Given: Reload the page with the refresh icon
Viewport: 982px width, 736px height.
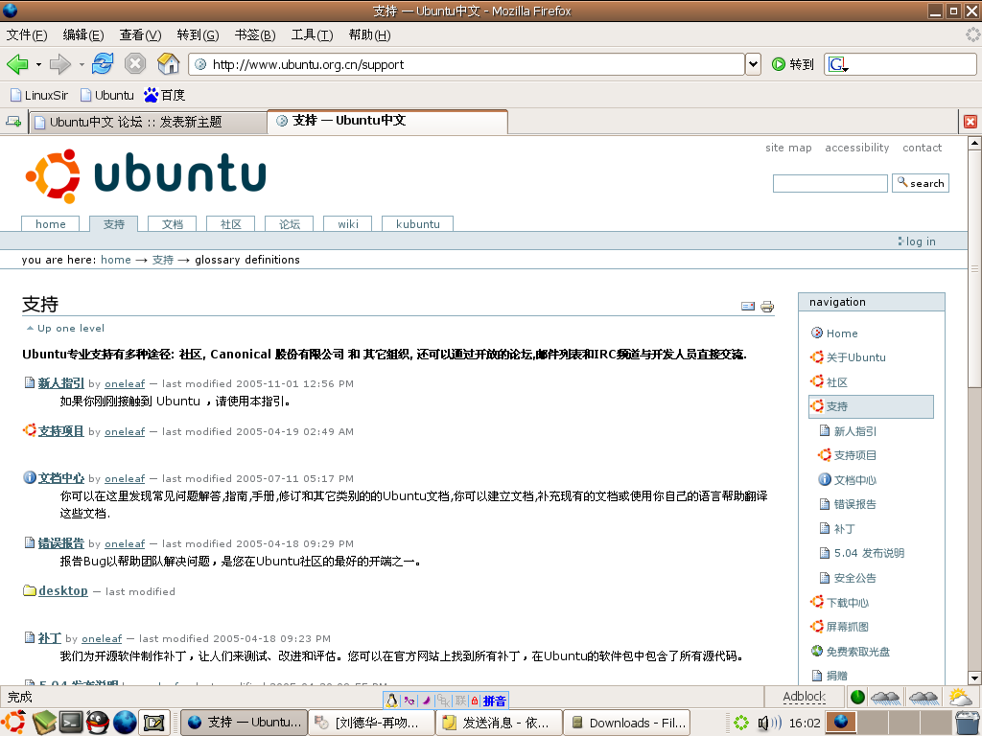Looking at the screenshot, I should (x=102, y=64).
